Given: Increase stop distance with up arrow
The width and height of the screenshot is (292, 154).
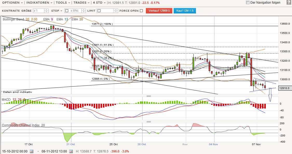Looking at the screenshot, I should pos(84,10).
